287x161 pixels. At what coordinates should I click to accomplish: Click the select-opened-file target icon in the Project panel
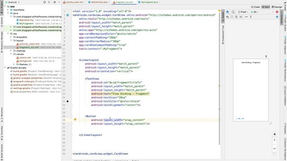44,2
